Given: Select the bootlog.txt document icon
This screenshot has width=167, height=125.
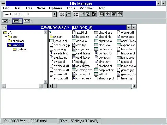Looking at the screenshot, I should (x=74, y=37).
